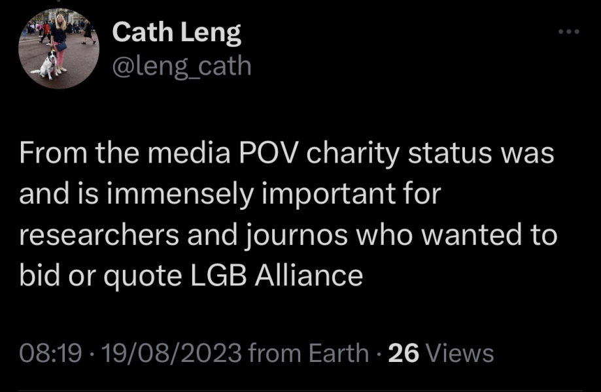Click the dog in the profile photo
Screen dimensions: 601x392
point(48,65)
